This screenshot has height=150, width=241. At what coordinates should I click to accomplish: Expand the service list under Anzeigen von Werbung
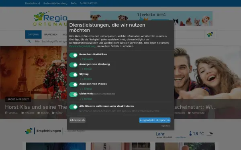point(86,69)
